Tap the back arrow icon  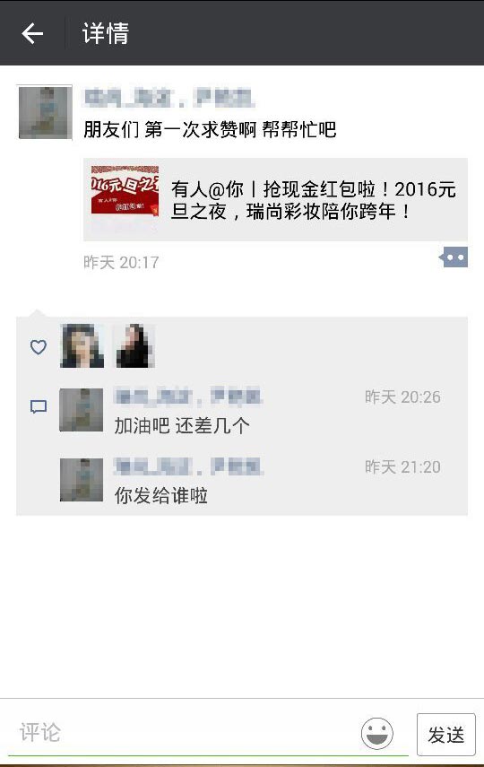pos(33,33)
